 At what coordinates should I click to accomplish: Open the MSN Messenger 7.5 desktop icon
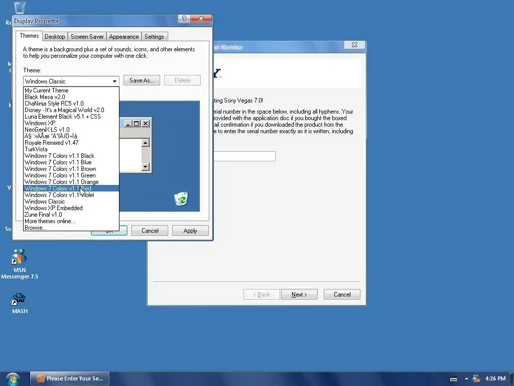(x=20, y=263)
